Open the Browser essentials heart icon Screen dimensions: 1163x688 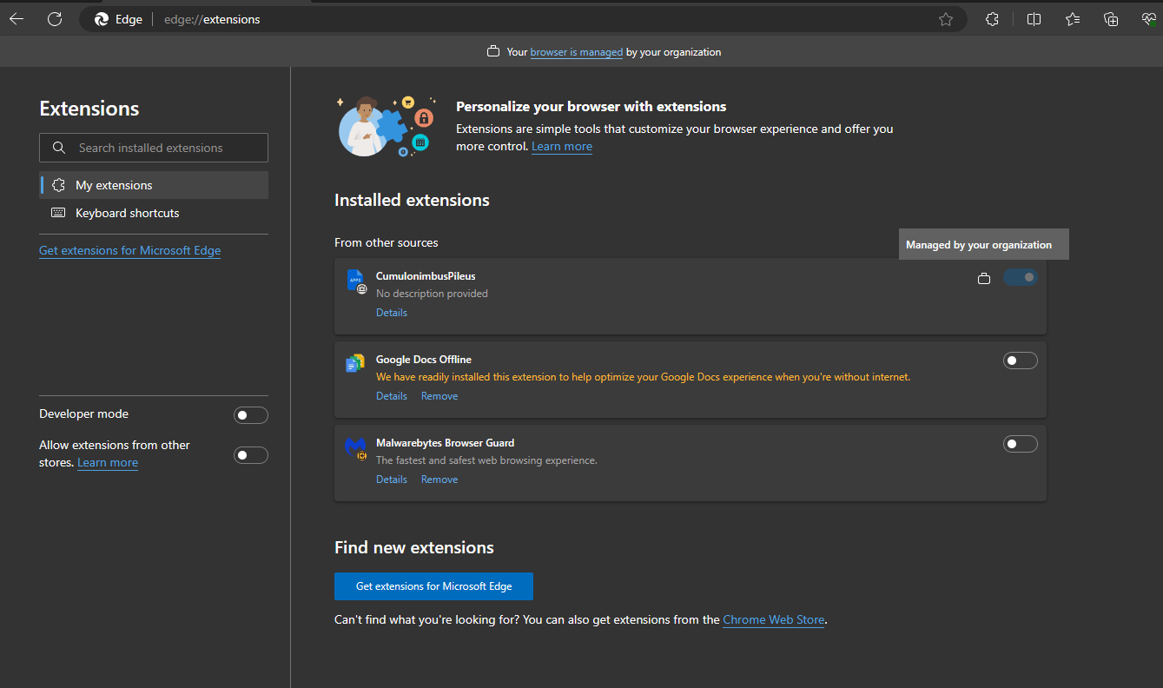1149,19
